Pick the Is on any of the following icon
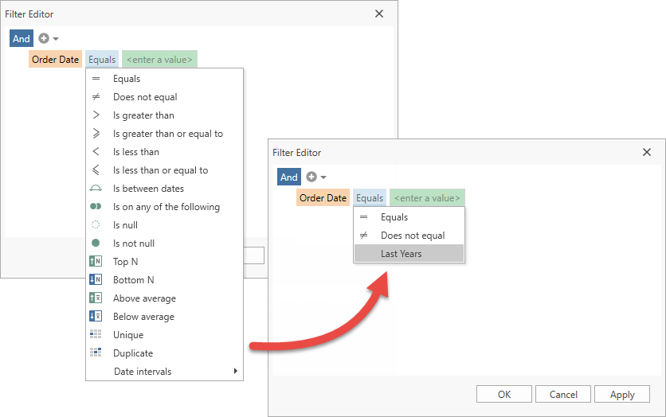The height and width of the screenshot is (417, 666). [x=96, y=207]
